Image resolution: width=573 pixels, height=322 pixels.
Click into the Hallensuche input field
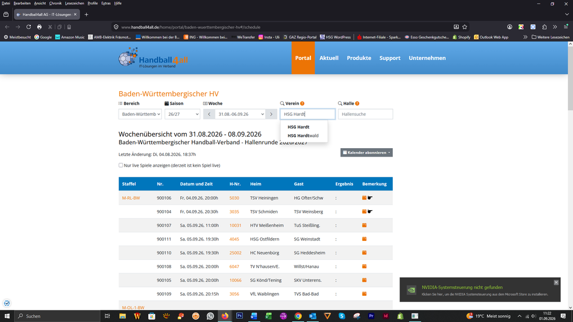pos(365,114)
